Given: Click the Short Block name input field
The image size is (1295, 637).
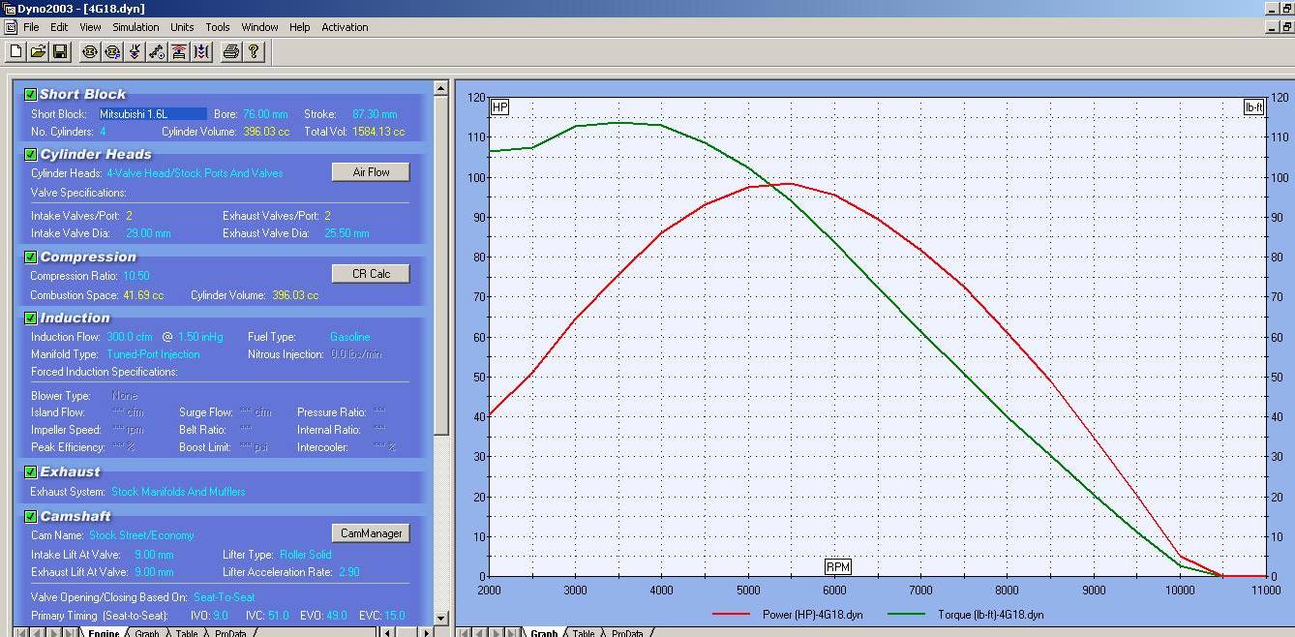Looking at the screenshot, I should coord(152,114).
